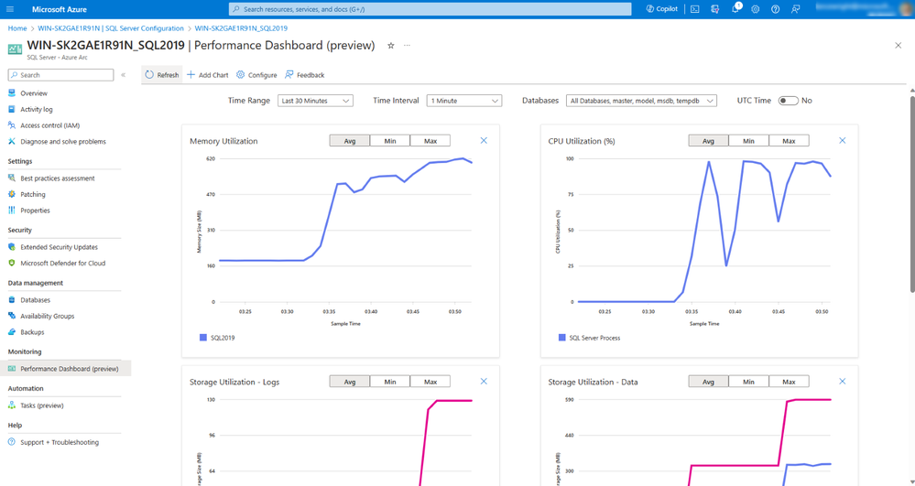
Task: Select Avg on Storage Utilization - Data chart
Action: tap(708, 382)
